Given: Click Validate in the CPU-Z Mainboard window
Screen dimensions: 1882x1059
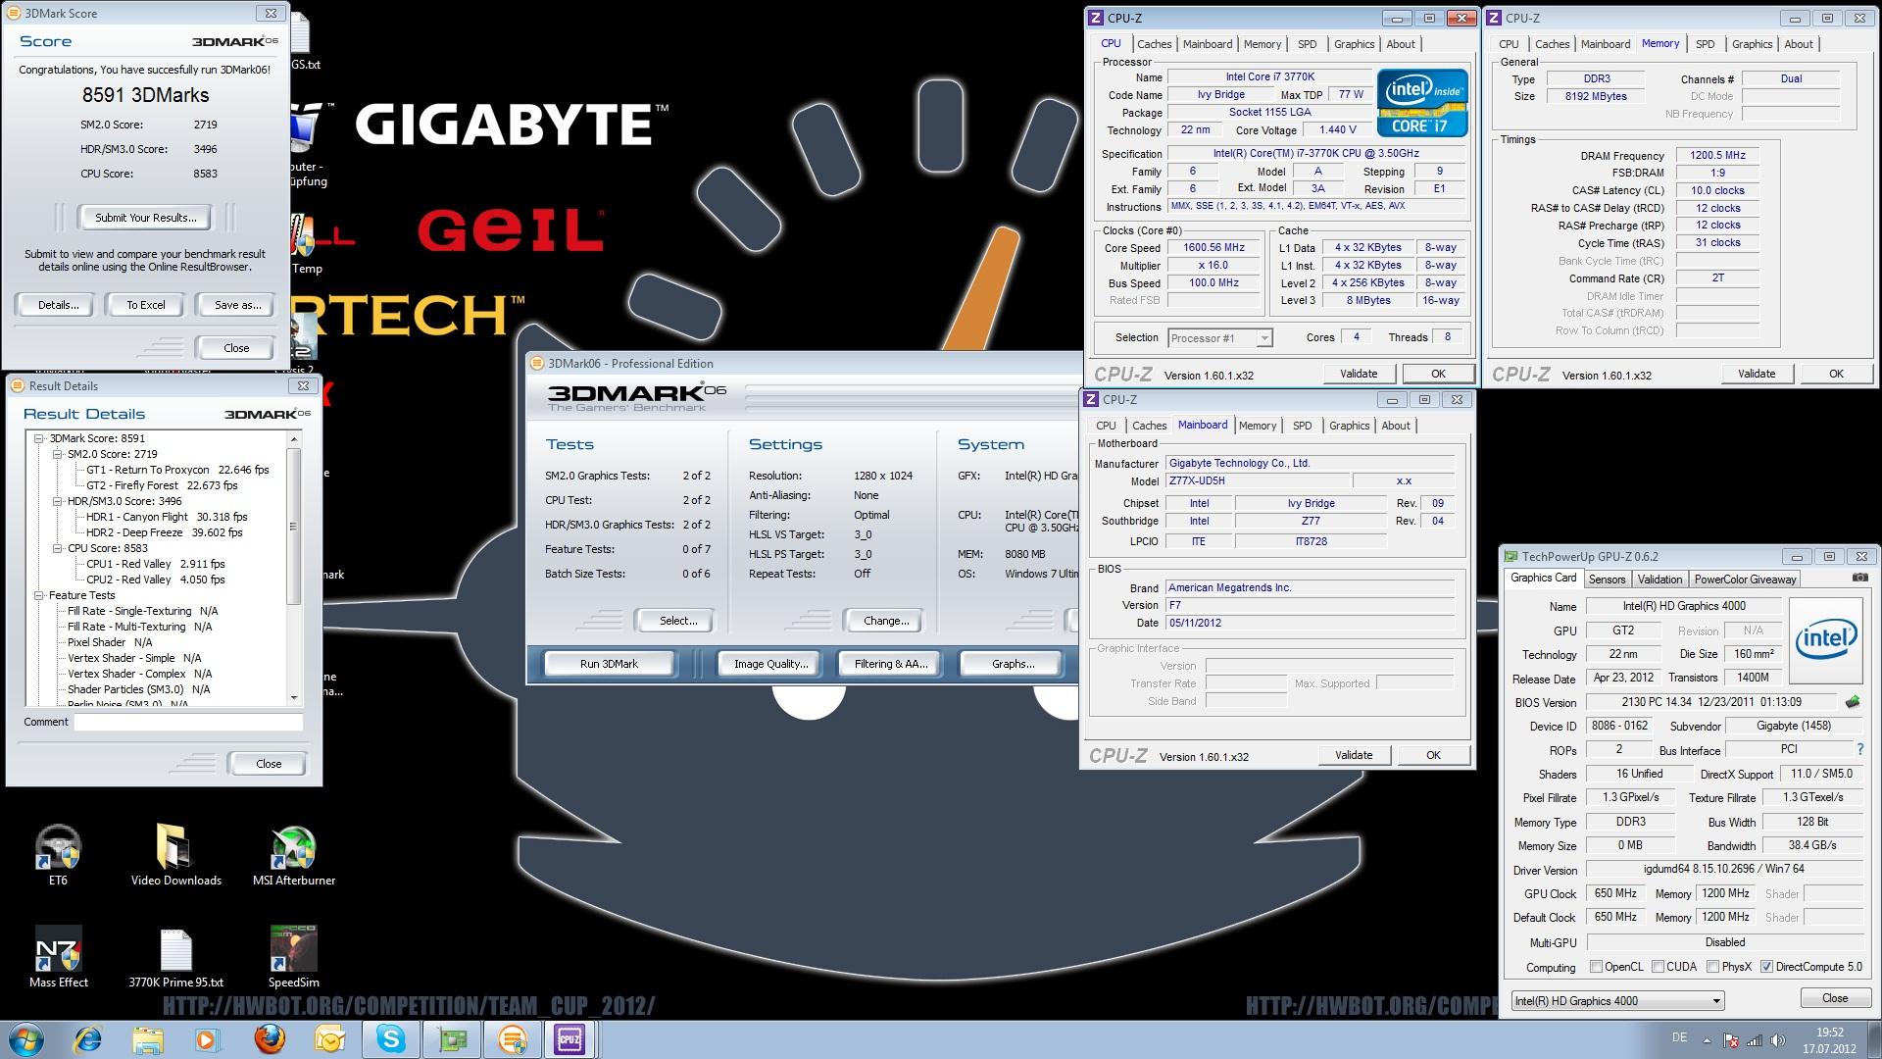Looking at the screenshot, I should pyautogui.click(x=1353, y=755).
